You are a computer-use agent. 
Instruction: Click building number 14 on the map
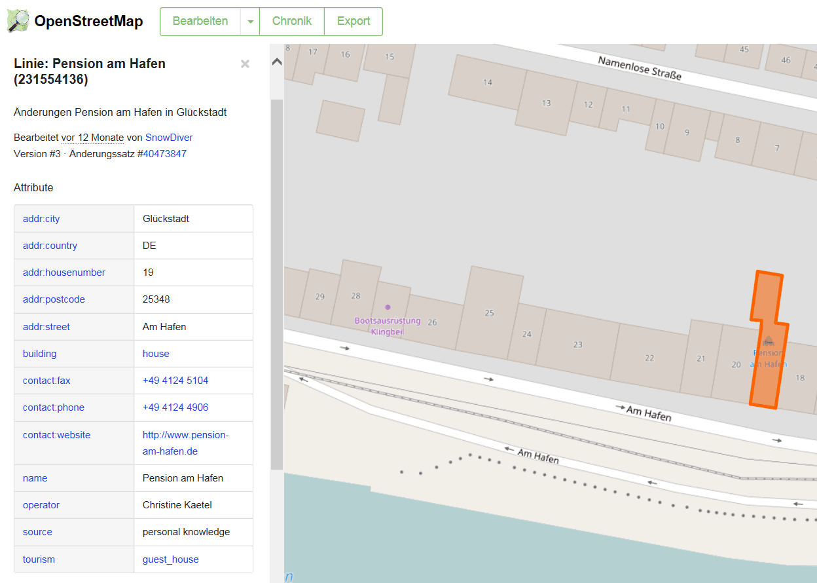tap(488, 83)
